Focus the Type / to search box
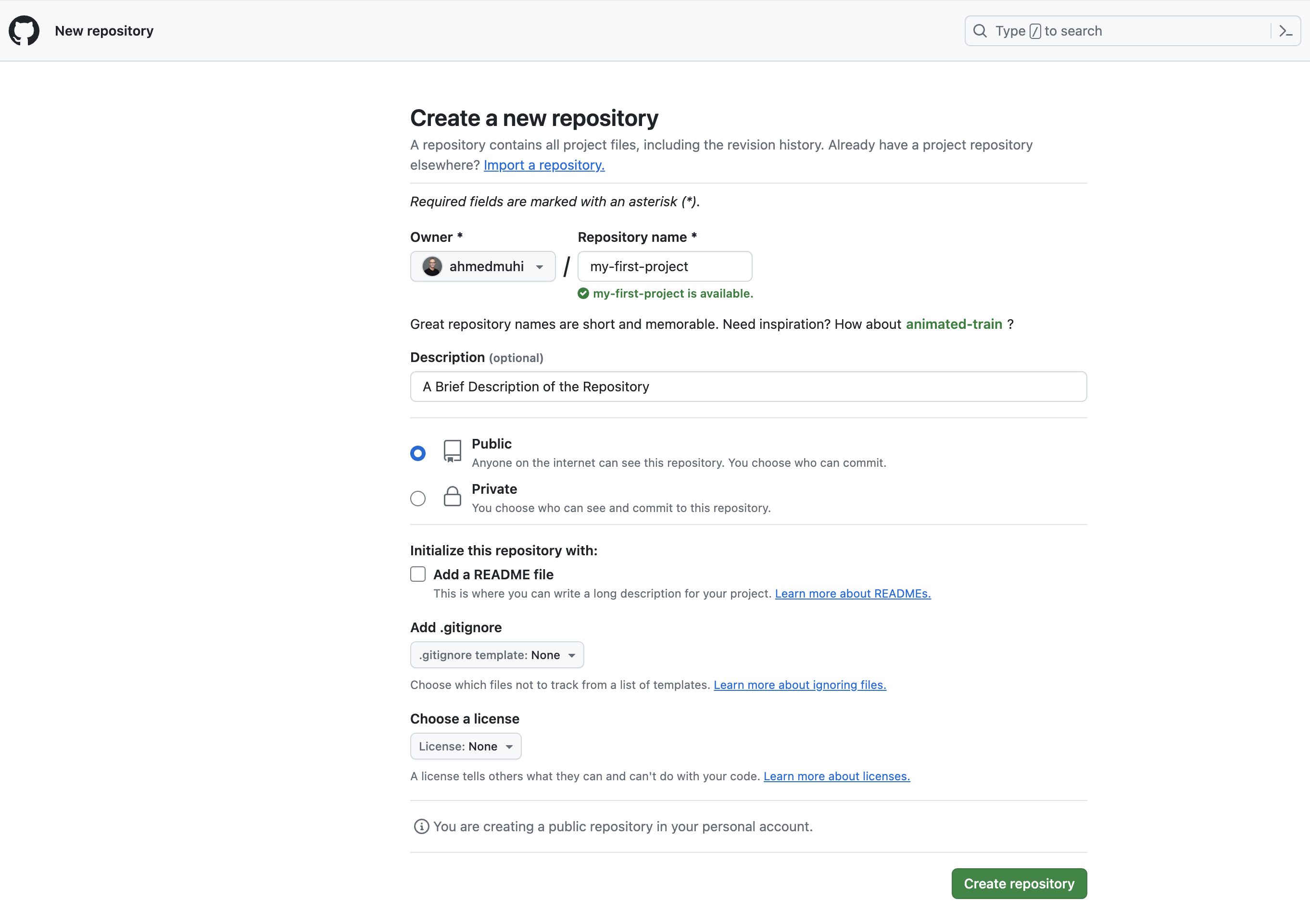The height and width of the screenshot is (924, 1310). (1133, 31)
